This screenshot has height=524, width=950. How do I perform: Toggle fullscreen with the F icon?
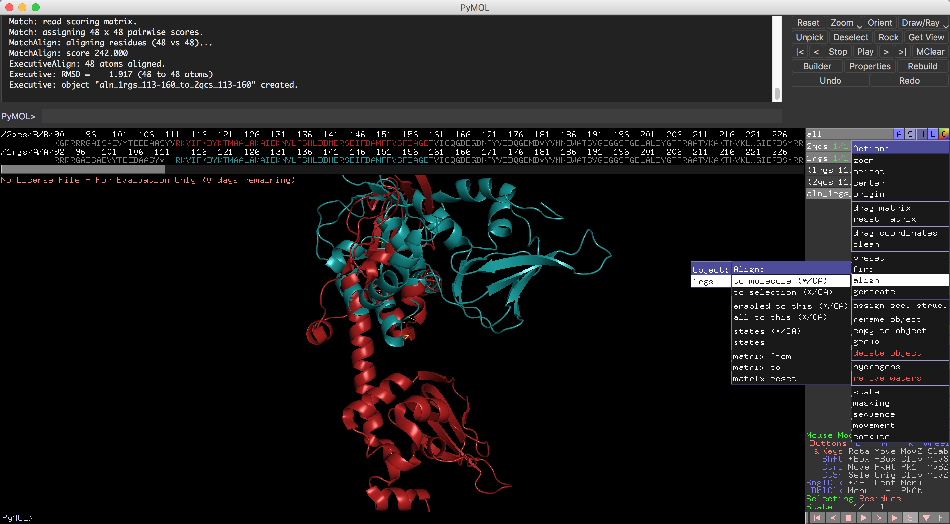click(941, 518)
